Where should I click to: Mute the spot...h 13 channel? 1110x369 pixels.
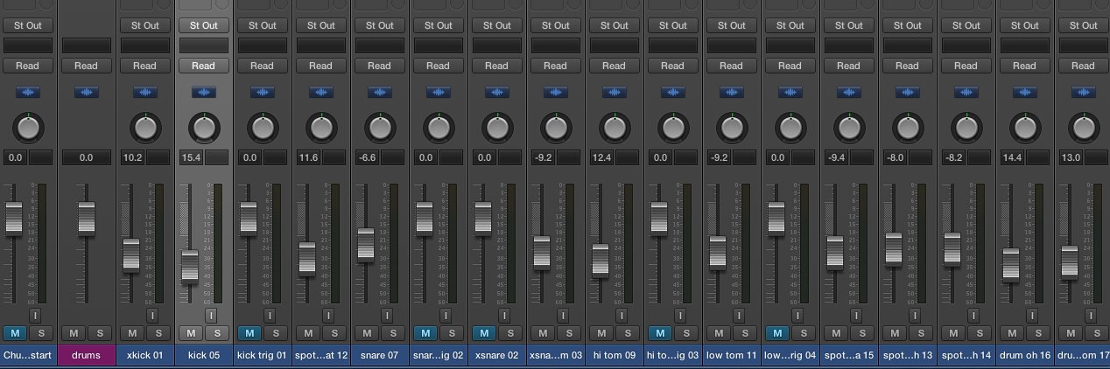pos(895,333)
